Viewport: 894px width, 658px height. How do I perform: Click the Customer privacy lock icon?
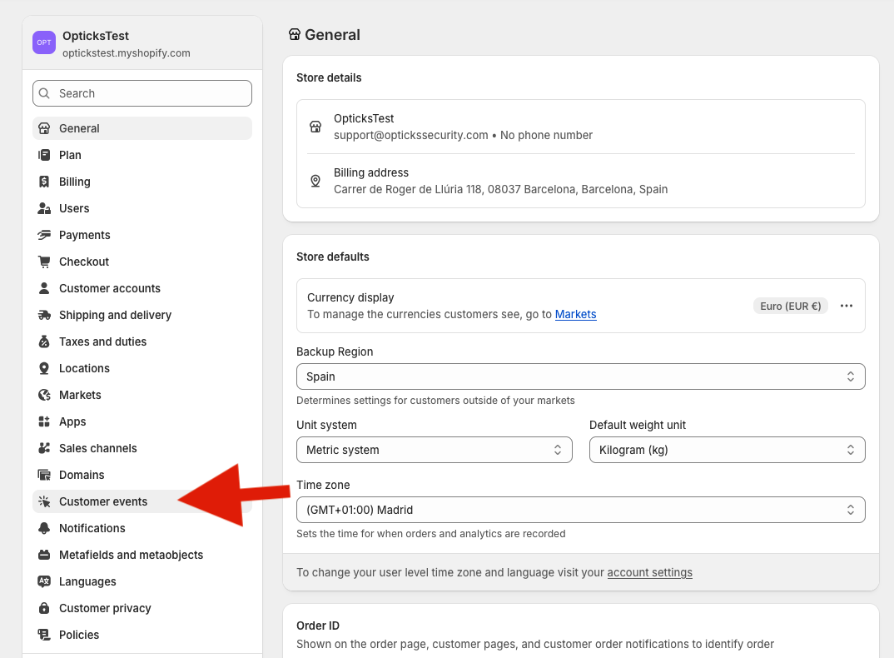click(44, 608)
